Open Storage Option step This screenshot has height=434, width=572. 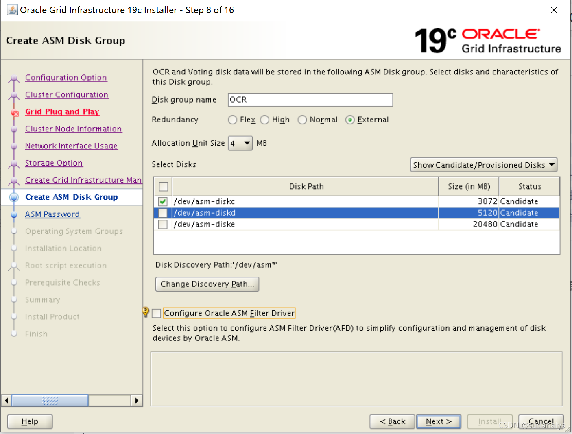tap(54, 163)
